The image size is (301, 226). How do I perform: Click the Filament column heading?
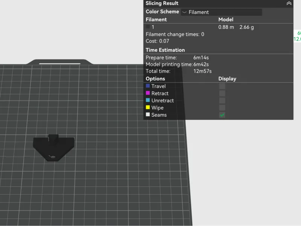click(x=156, y=20)
